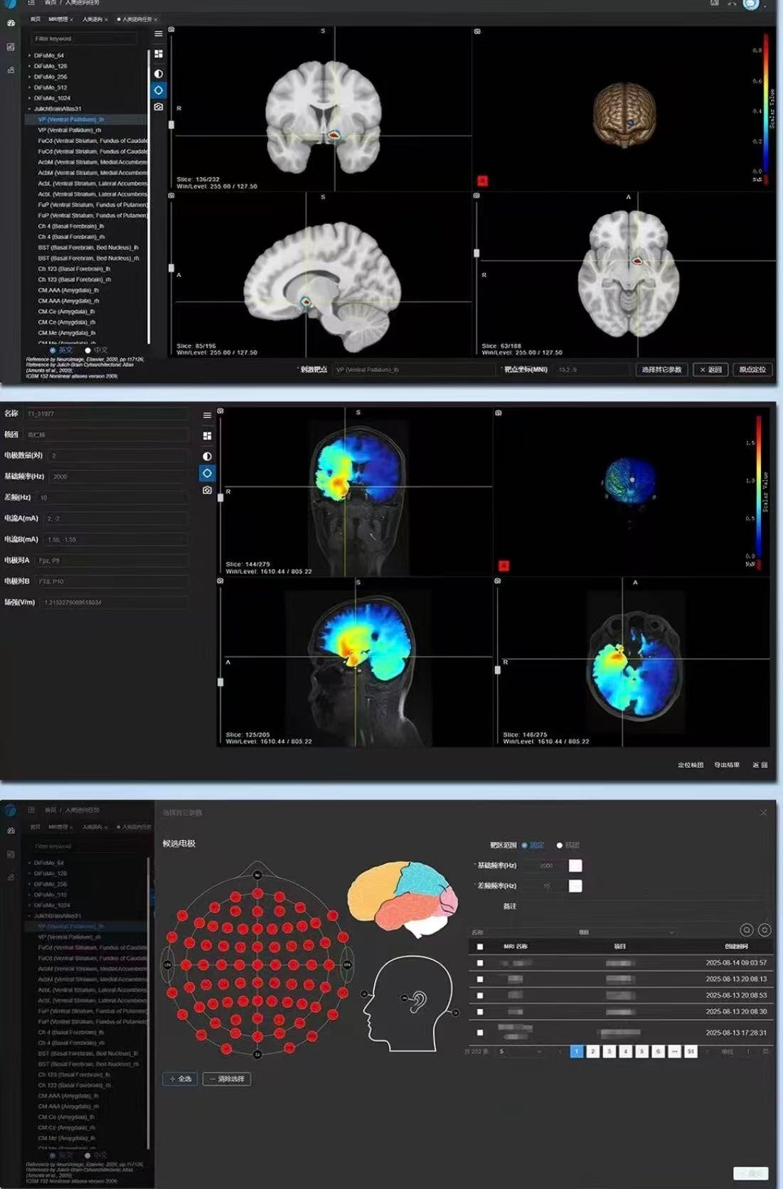Screen dimensions: 783x1189
Task: Click the 选择其它参数 button
Action: coord(661,370)
